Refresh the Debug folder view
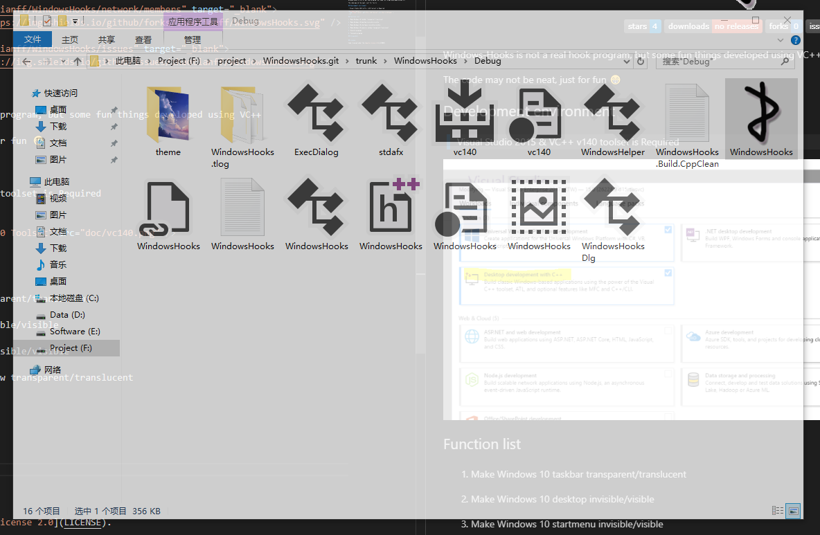The height and width of the screenshot is (535, 820). 641,61
